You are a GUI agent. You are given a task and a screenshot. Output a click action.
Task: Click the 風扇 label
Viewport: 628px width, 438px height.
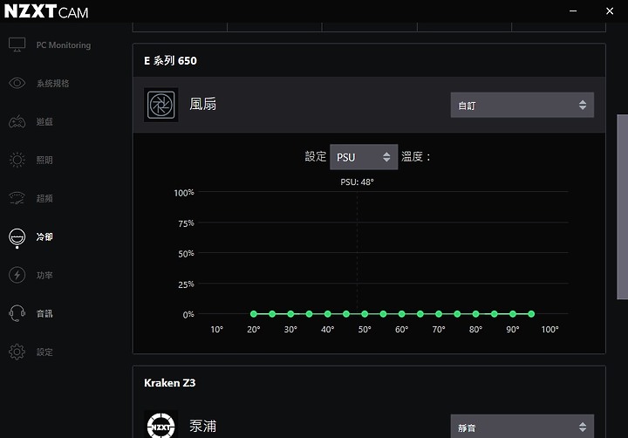[x=202, y=104]
